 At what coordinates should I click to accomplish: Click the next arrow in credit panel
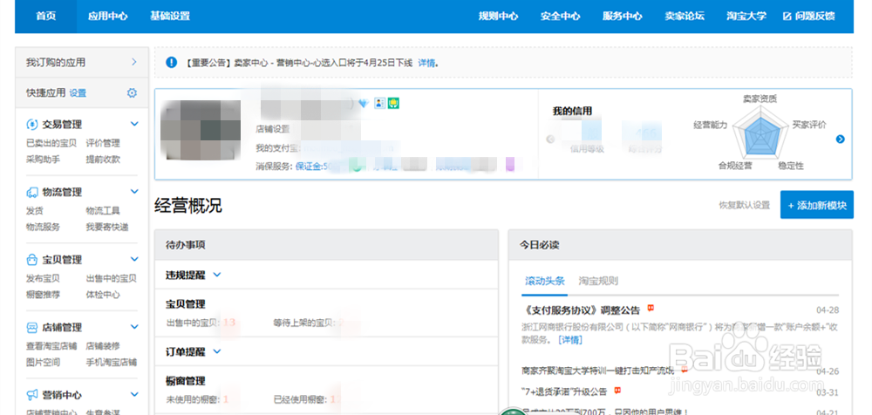[x=841, y=139]
